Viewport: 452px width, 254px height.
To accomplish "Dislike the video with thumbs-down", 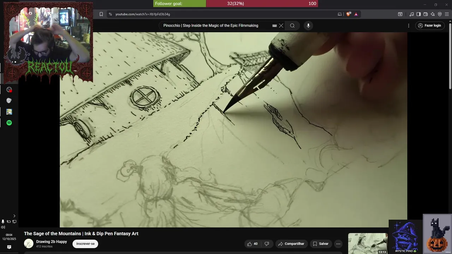I will 267,244.
